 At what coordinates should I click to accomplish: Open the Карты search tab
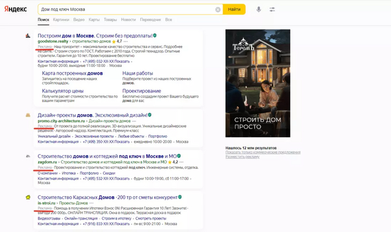[x=94, y=20]
